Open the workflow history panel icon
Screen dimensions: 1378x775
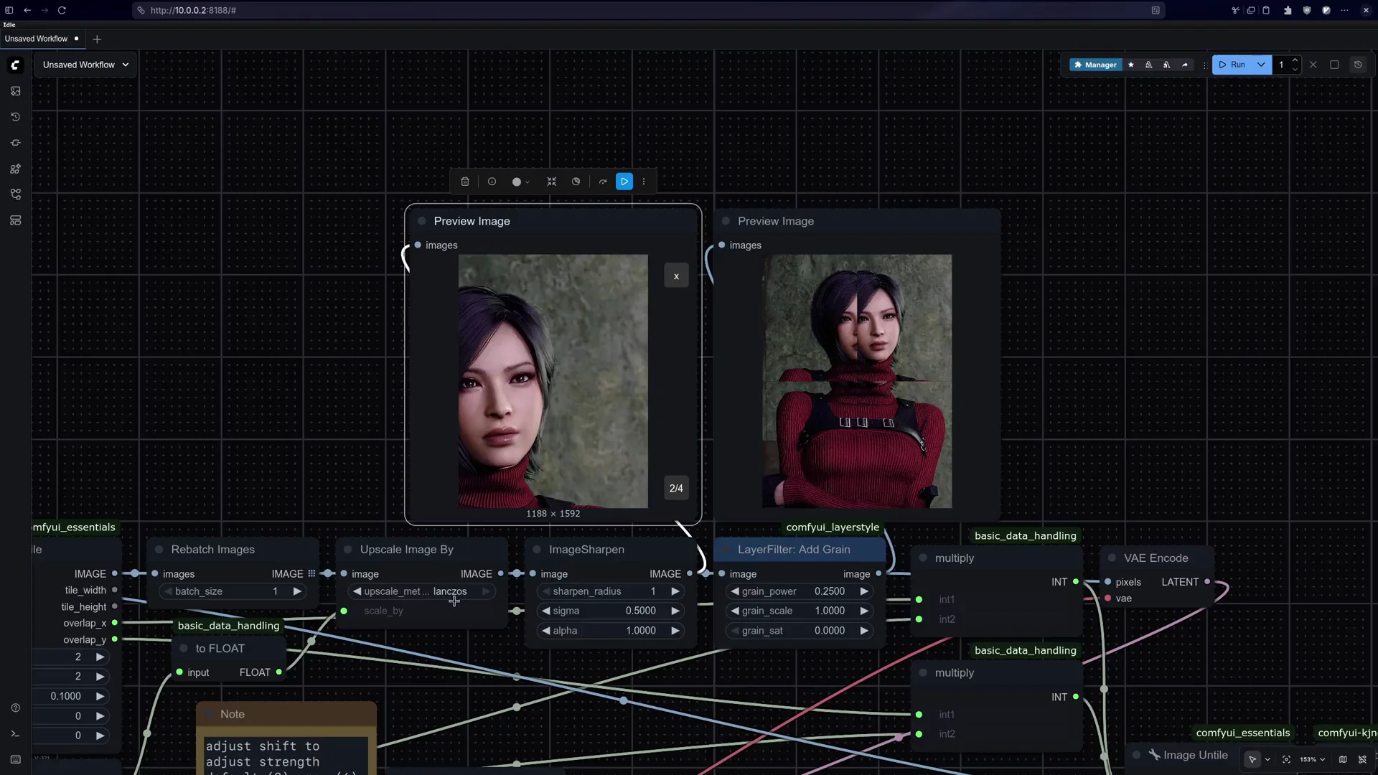tap(15, 117)
